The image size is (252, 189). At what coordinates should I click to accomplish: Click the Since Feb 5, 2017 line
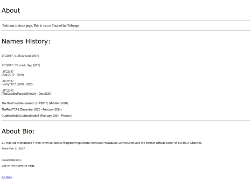click(x=14, y=148)
